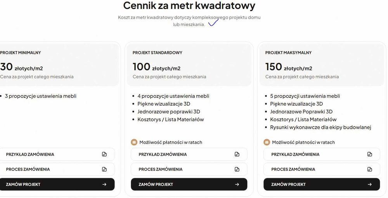Click the 100 złotych/m2 price
The image size is (388, 198).
(156, 67)
